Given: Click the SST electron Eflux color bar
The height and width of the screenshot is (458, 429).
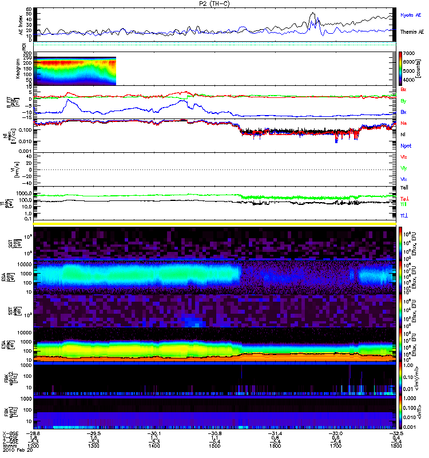Looking at the screenshot, I should click(400, 311).
